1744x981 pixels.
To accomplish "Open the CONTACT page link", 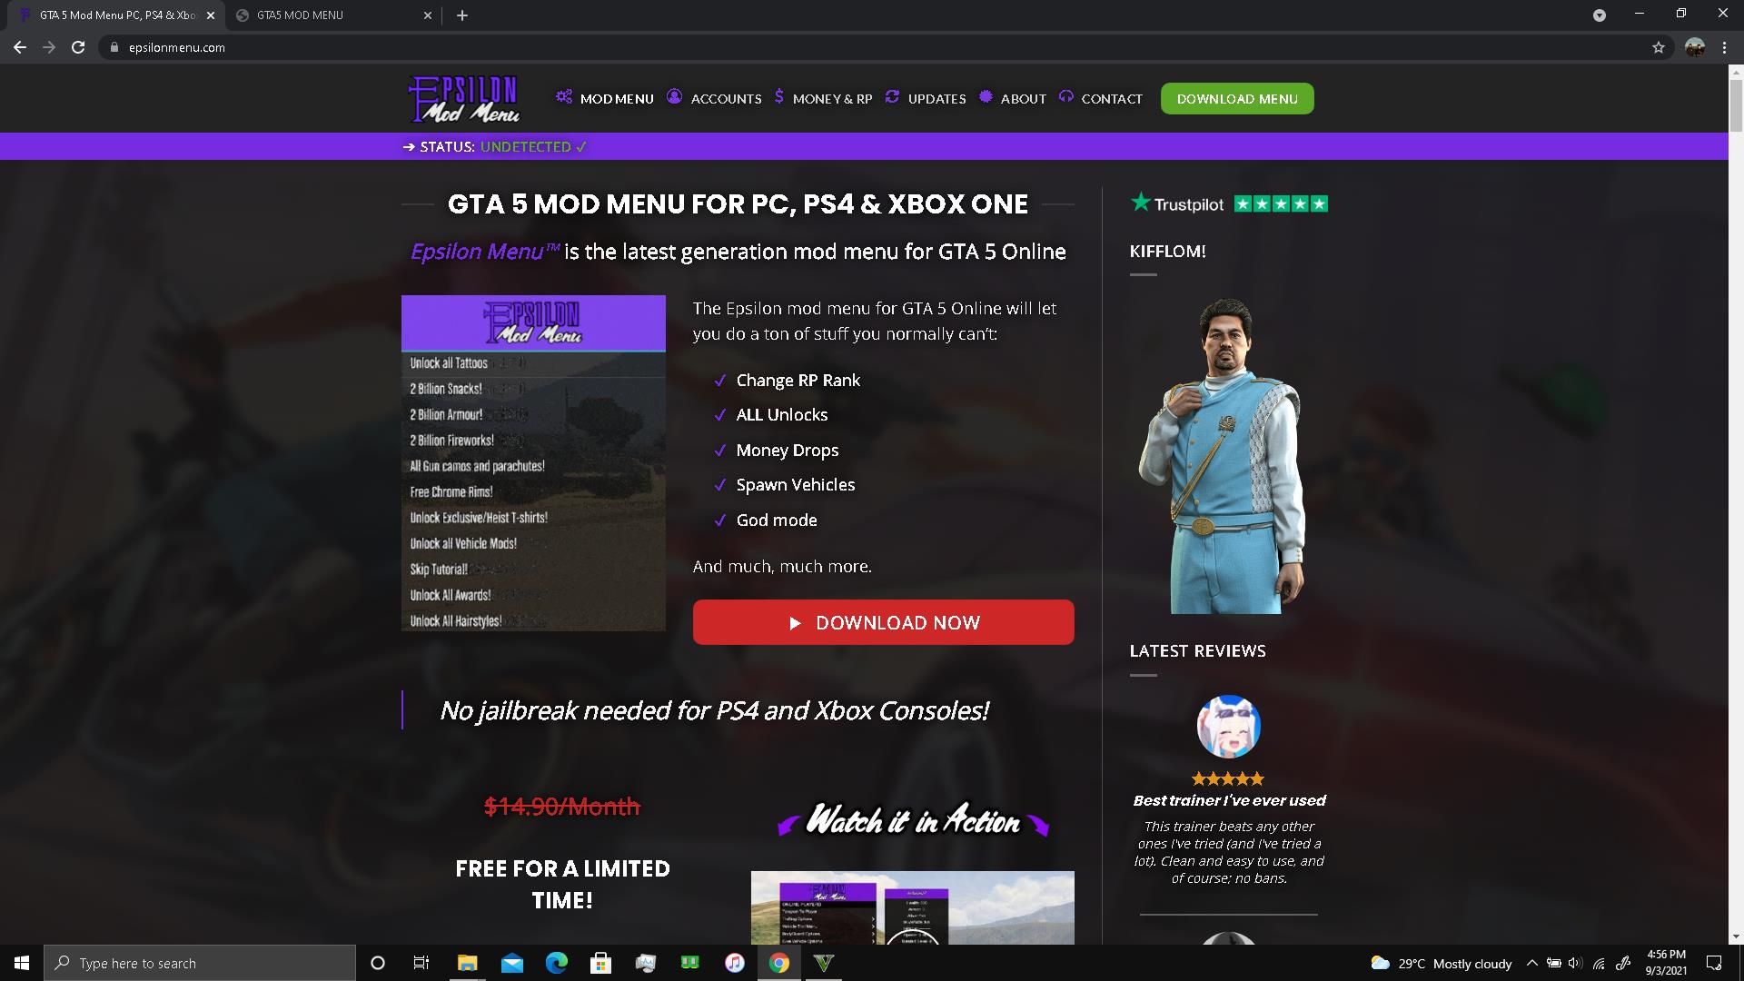I will (1101, 98).
